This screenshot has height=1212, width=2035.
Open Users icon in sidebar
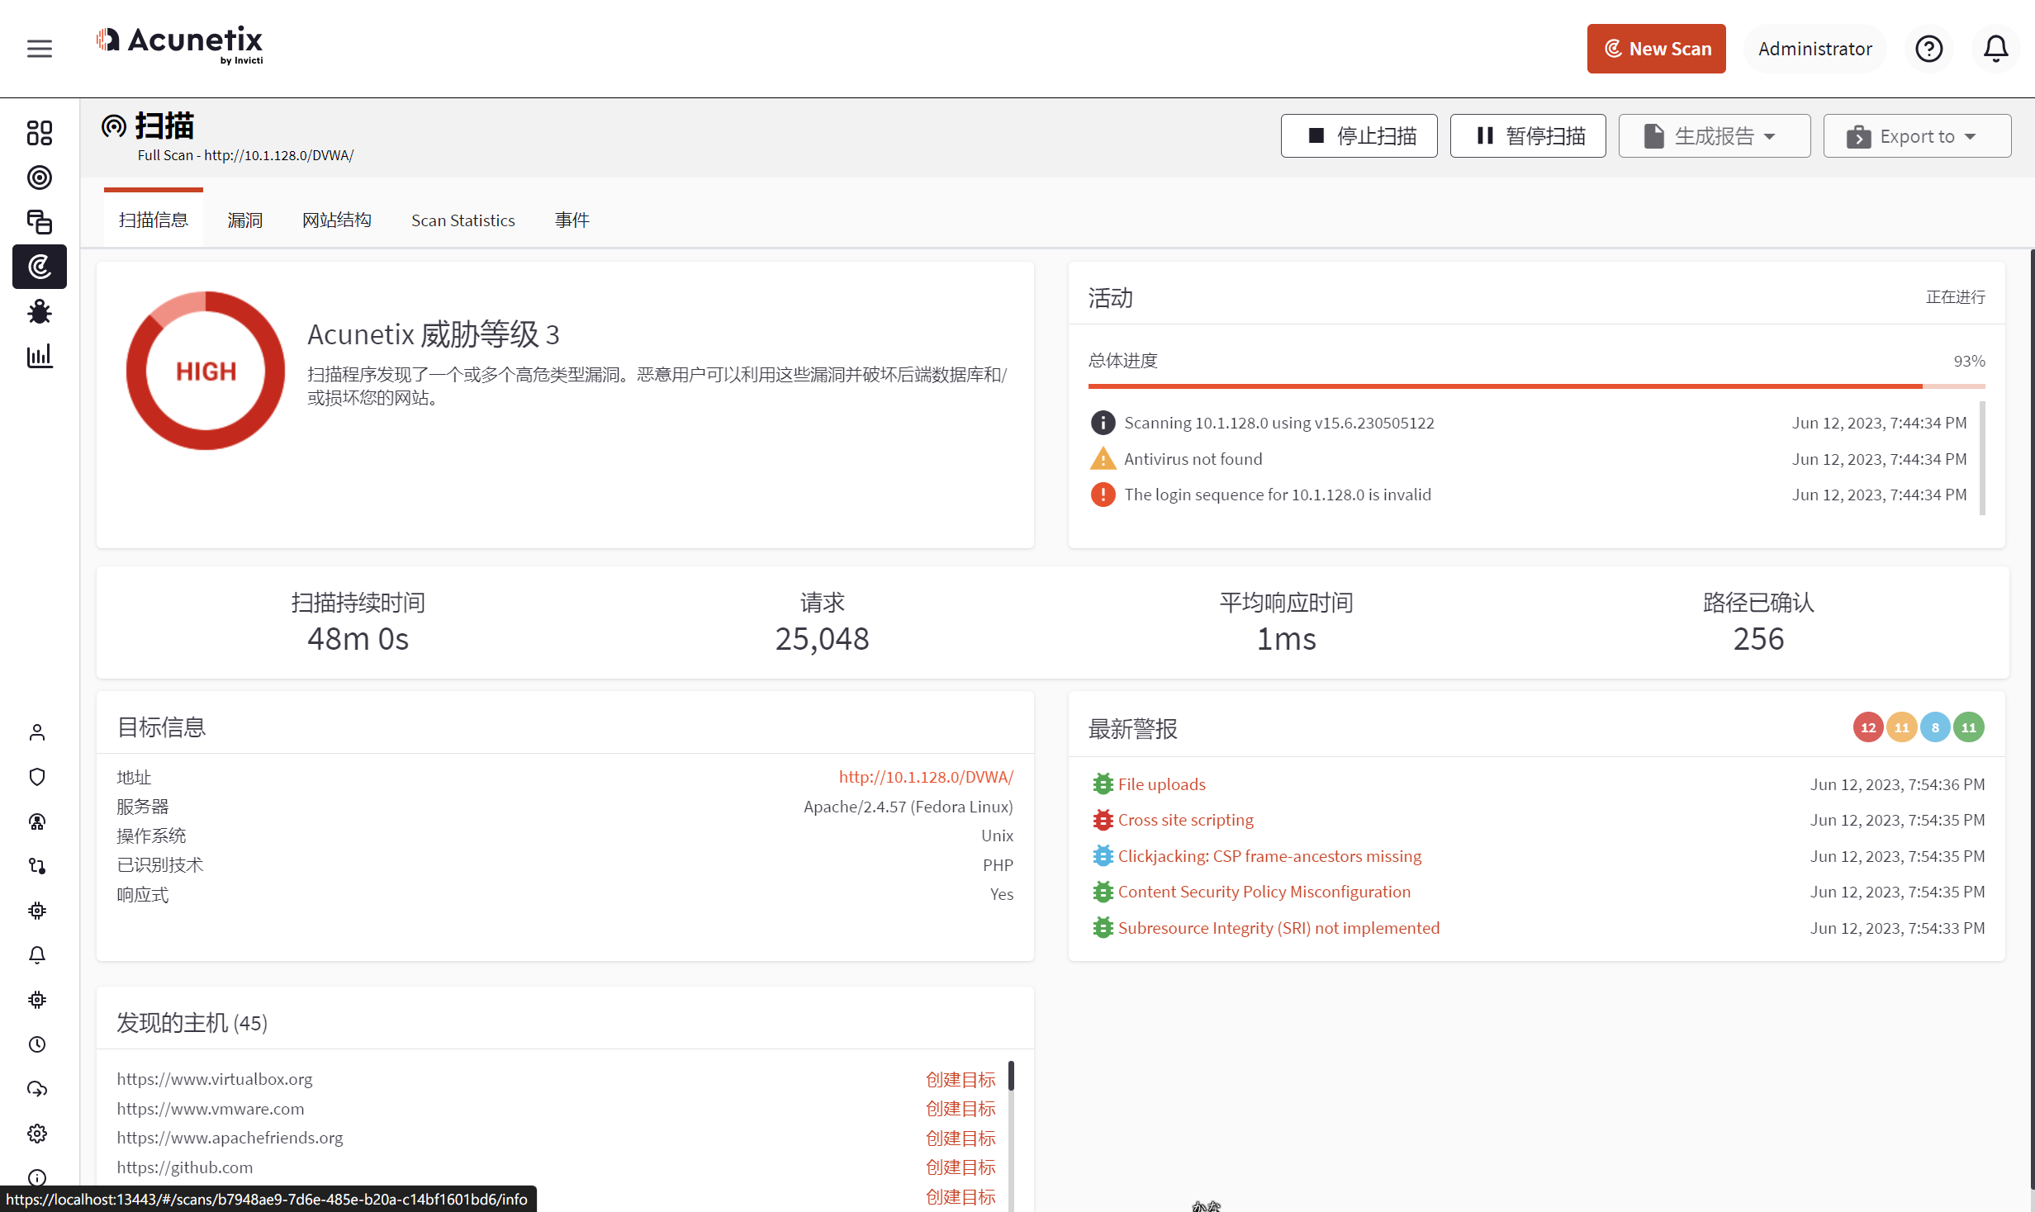point(37,732)
